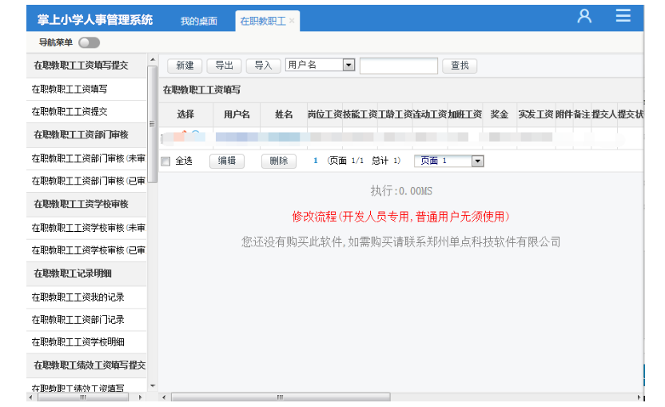This screenshot has height=407, width=665.
Task: Click the 导入 button
Action: click(263, 66)
